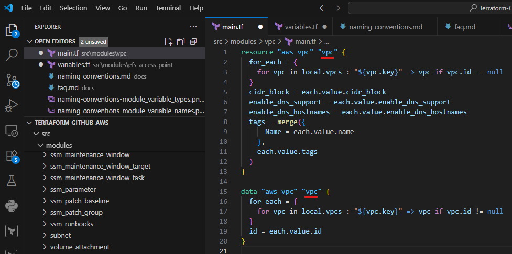Open the Python activity bar icon
Viewport: 512px width, 254px height.
[x=12, y=206]
